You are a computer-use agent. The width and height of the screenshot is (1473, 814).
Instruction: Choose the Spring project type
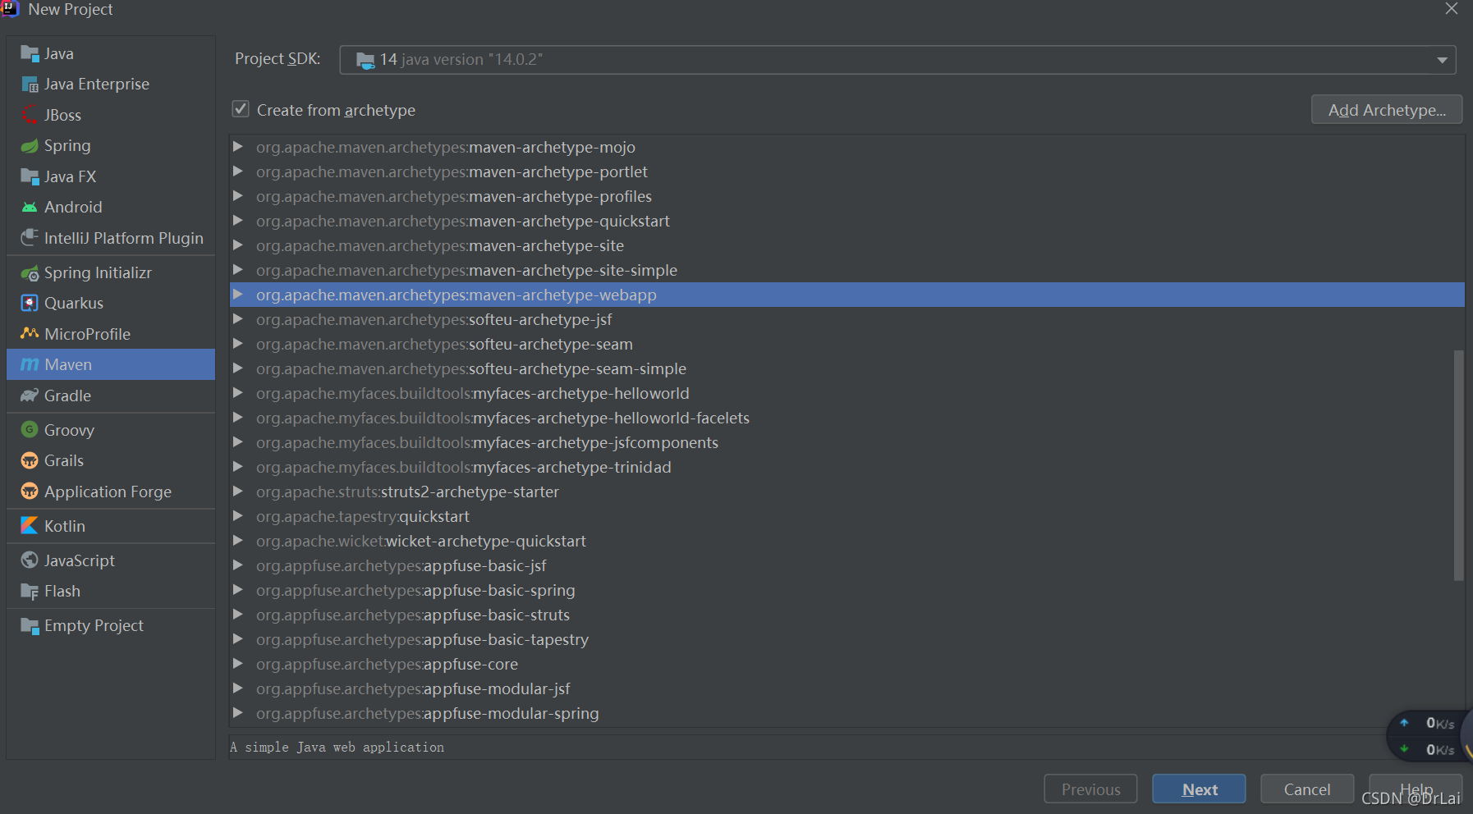click(111, 146)
